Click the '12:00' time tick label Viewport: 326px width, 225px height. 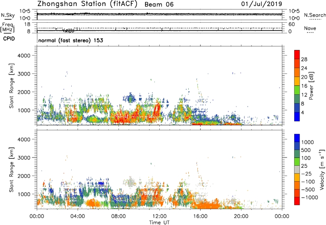159,216
